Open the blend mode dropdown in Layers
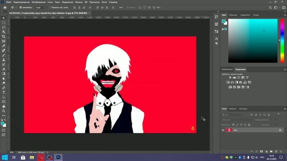This screenshot has height=161, width=287. 237,120
